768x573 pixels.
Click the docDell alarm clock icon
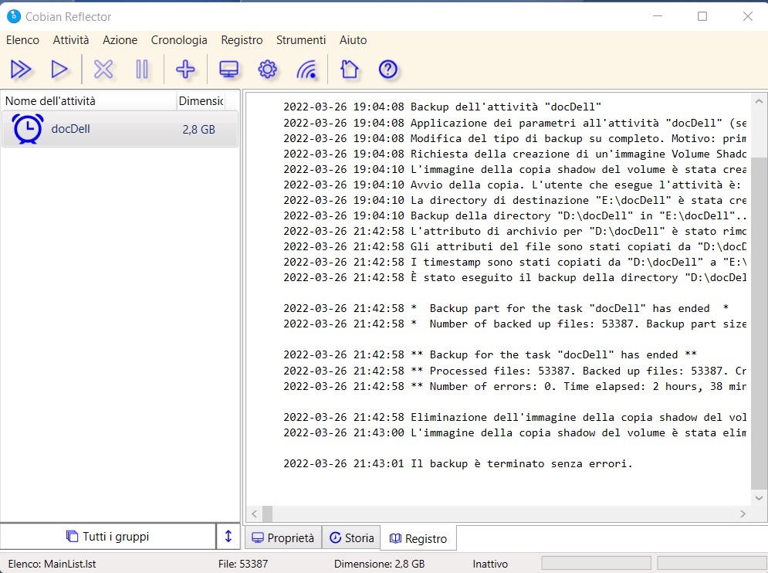pyautogui.click(x=28, y=129)
